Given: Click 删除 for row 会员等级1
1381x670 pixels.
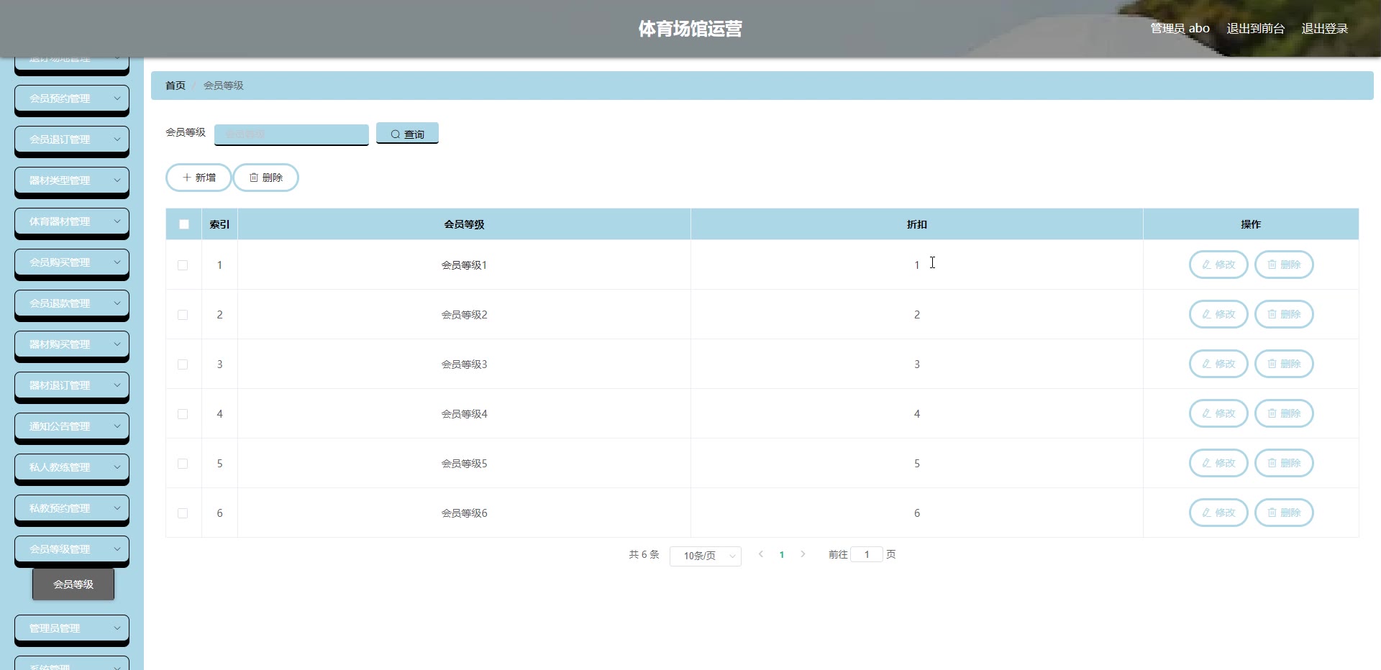Looking at the screenshot, I should coord(1284,265).
